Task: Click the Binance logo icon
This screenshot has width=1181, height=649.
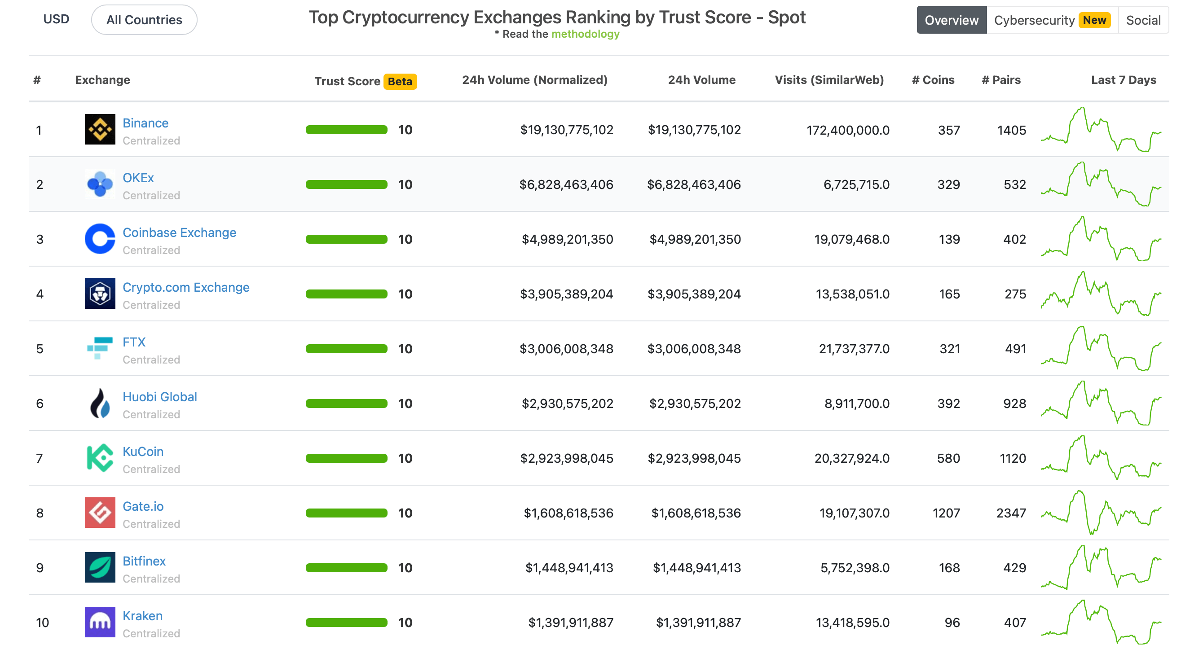Action: (100, 129)
